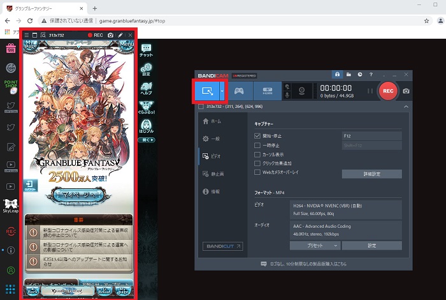Collapse the Bandicam settings panel chevron
The image size is (446, 300).
point(406,107)
